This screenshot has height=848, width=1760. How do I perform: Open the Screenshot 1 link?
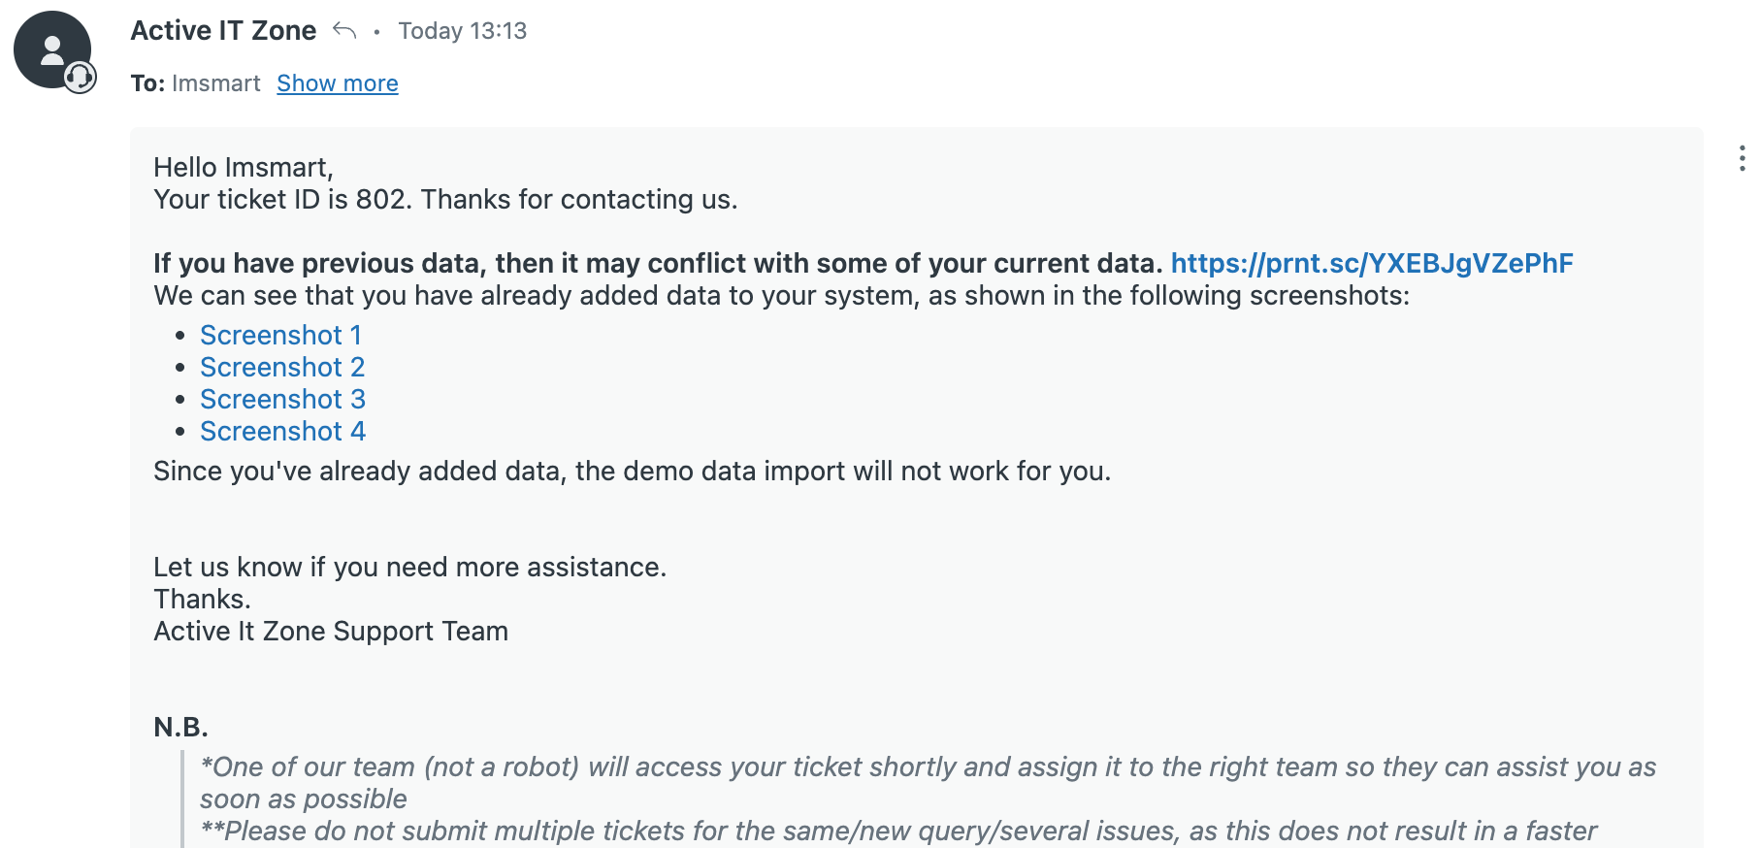281,335
